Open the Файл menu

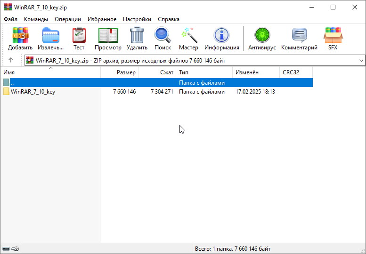click(x=10, y=19)
